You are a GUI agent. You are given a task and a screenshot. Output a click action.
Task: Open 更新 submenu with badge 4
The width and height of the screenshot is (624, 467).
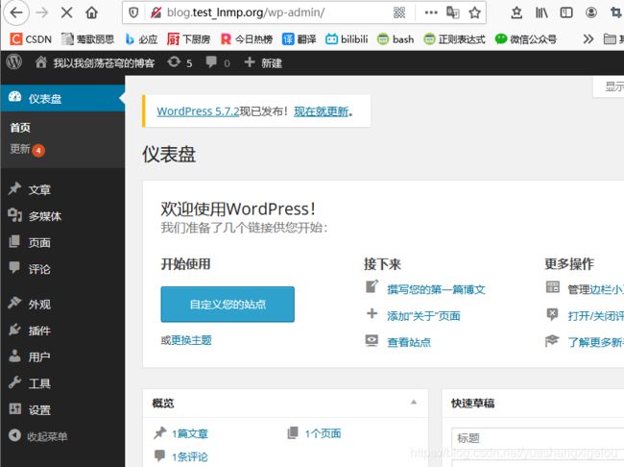pyautogui.click(x=27, y=150)
